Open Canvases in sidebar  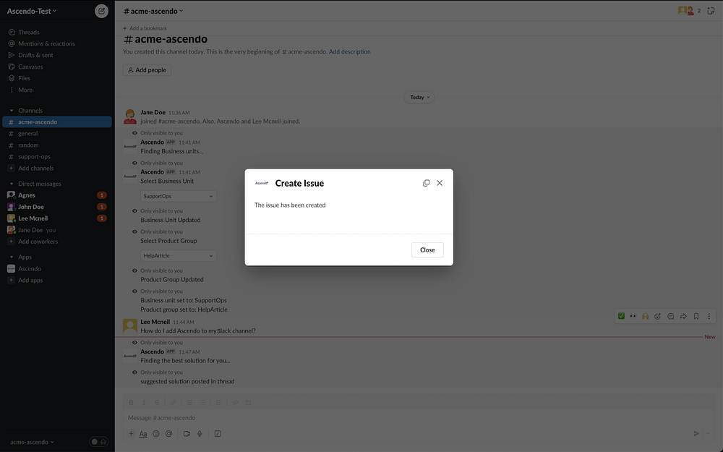point(30,67)
